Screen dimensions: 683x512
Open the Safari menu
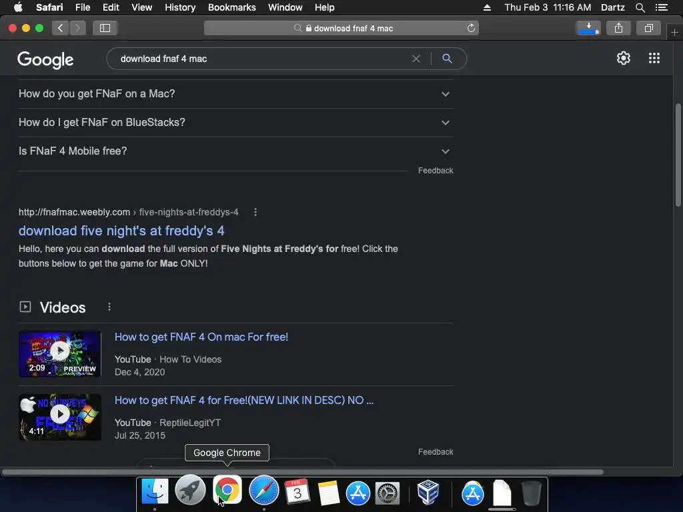click(49, 7)
